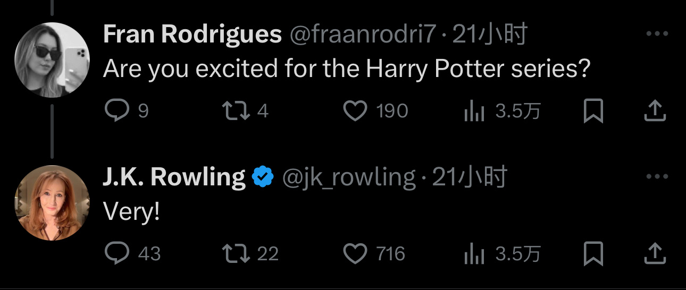Open Fran Rodrigues' profile picture
The image size is (686, 290).
coord(52,60)
